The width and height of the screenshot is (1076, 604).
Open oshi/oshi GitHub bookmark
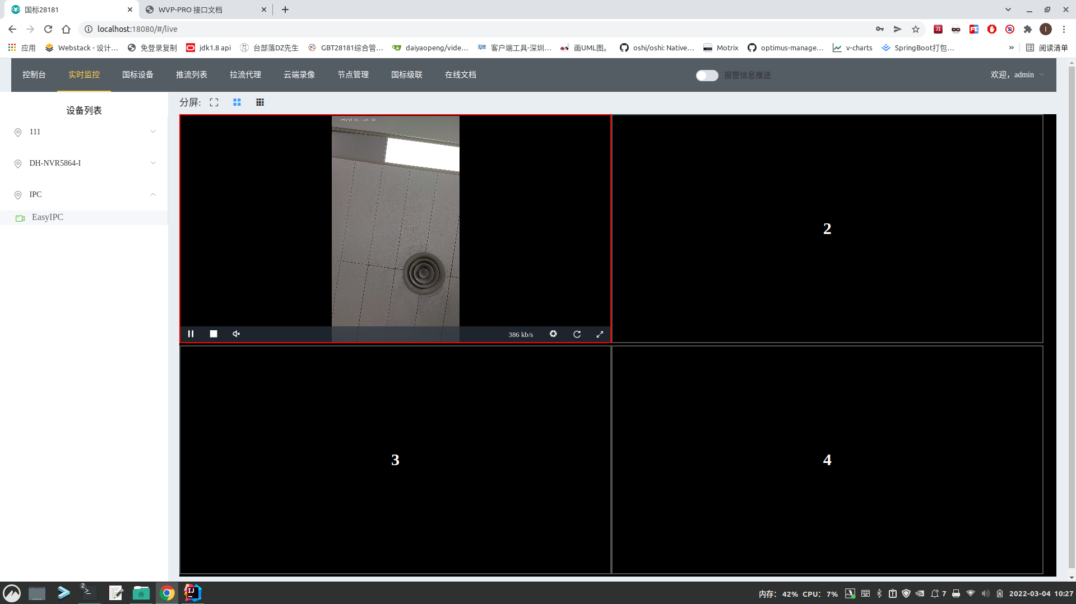coord(657,48)
